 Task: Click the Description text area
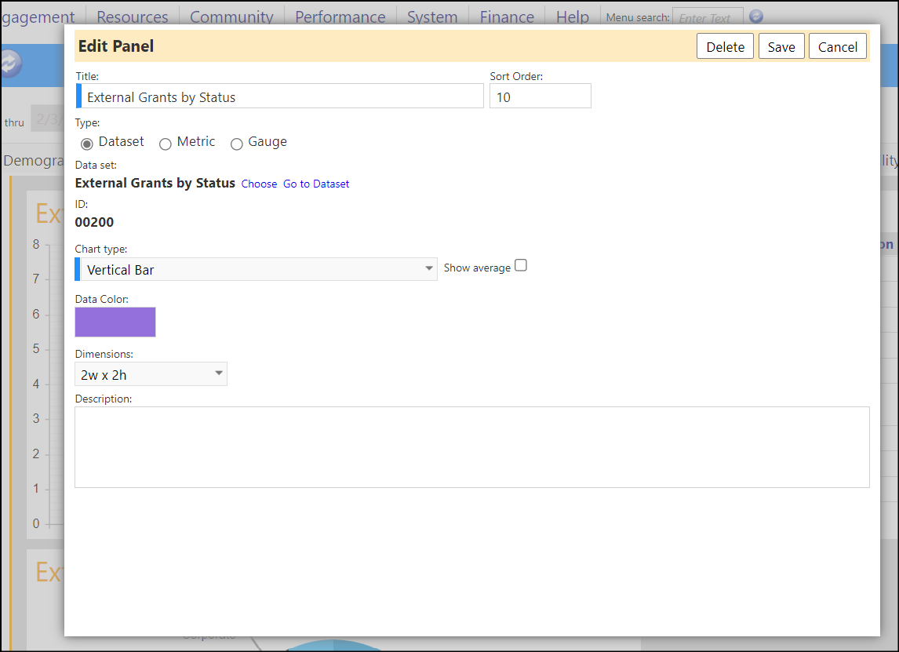click(x=472, y=447)
